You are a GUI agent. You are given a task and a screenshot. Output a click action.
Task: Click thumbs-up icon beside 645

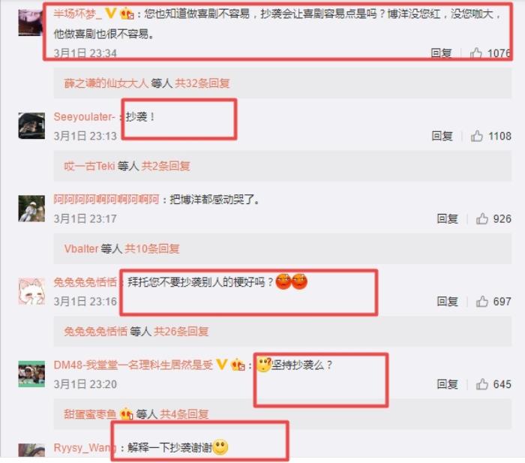click(x=482, y=384)
